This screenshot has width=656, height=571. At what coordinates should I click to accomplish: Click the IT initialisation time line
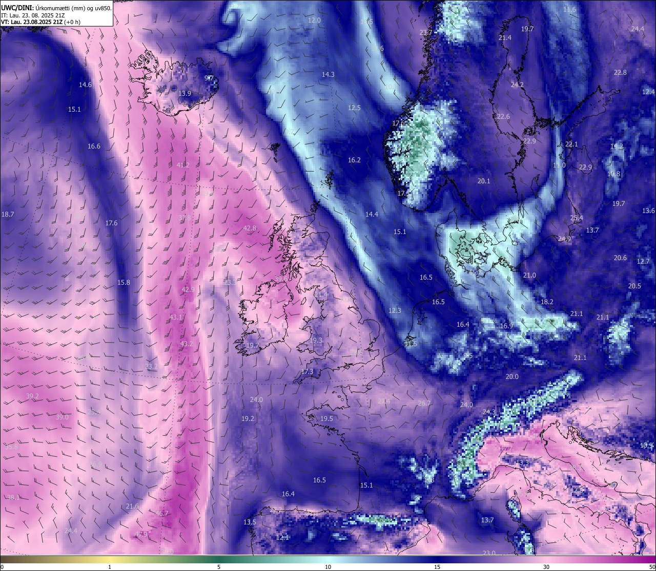coord(33,15)
